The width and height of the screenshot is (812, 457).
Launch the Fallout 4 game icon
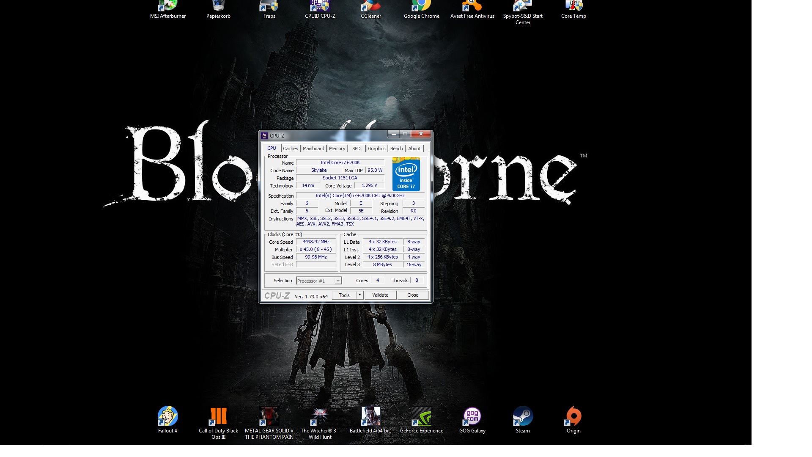click(168, 416)
